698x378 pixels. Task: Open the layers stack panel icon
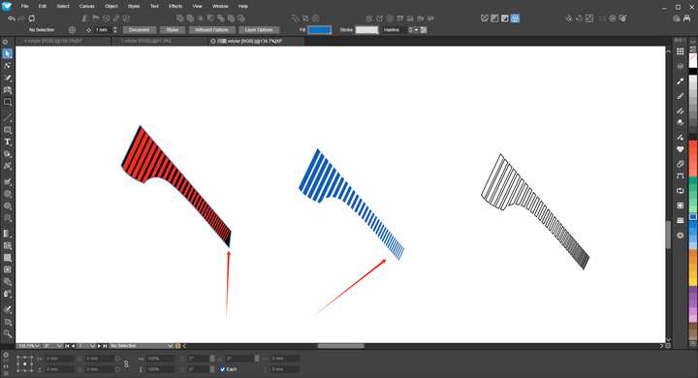[x=681, y=220]
